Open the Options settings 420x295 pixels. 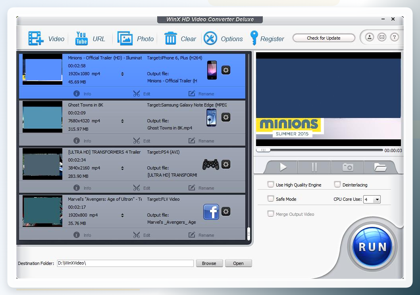223,39
